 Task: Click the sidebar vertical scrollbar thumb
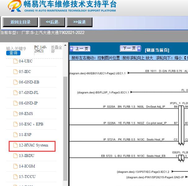[x=65, y=129]
